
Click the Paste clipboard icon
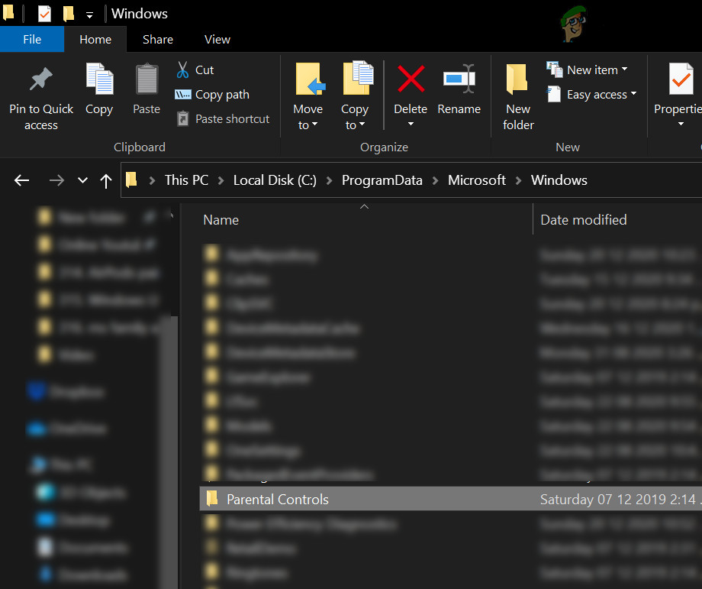[147, 79]
